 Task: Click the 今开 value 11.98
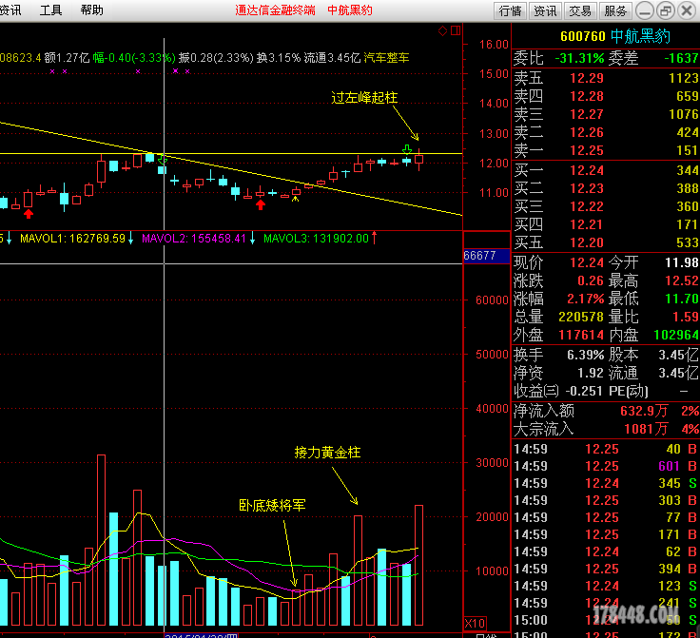click(682, 262)
